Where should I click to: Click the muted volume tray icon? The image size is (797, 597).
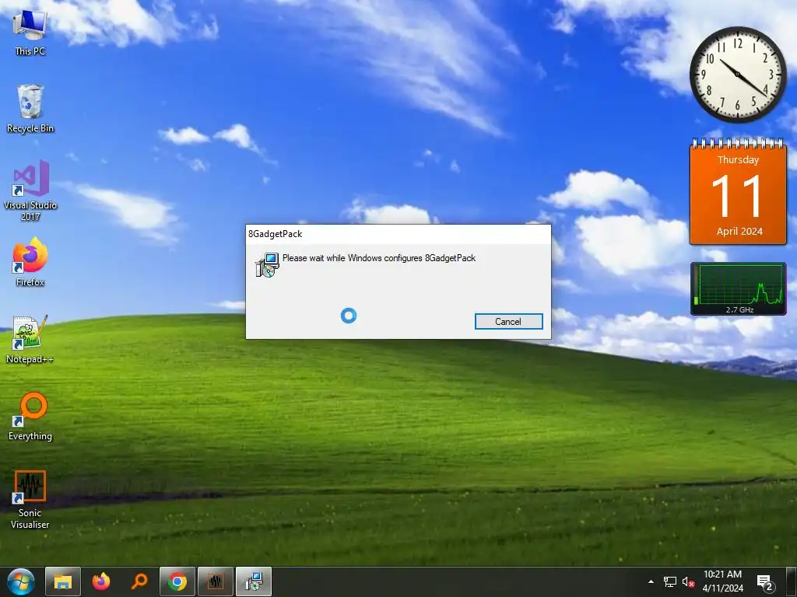(688, 581)
